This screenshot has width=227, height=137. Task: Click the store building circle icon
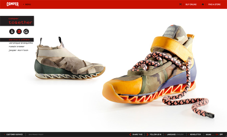(x=26, y=32)
